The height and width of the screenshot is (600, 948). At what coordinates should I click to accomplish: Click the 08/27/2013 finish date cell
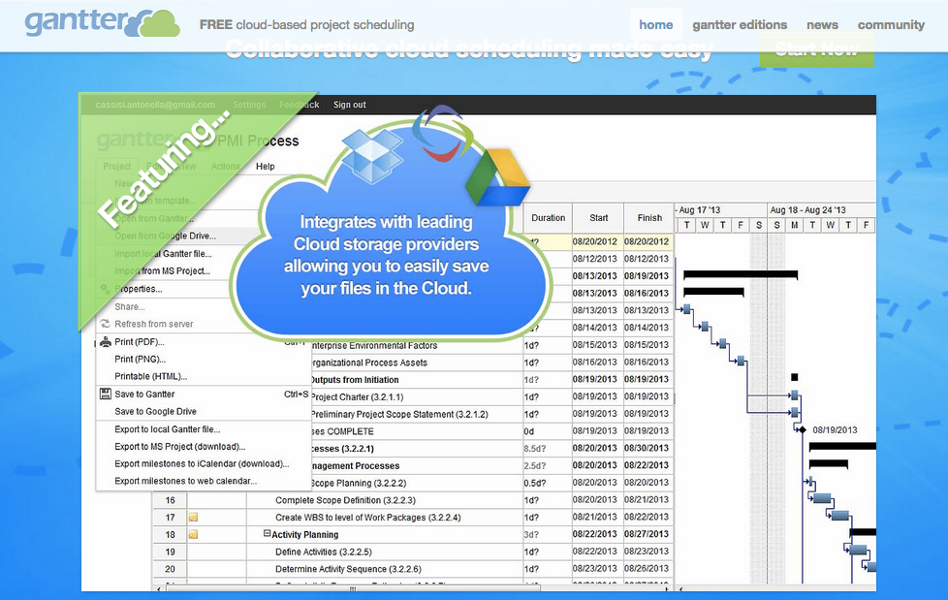(648, 535)
